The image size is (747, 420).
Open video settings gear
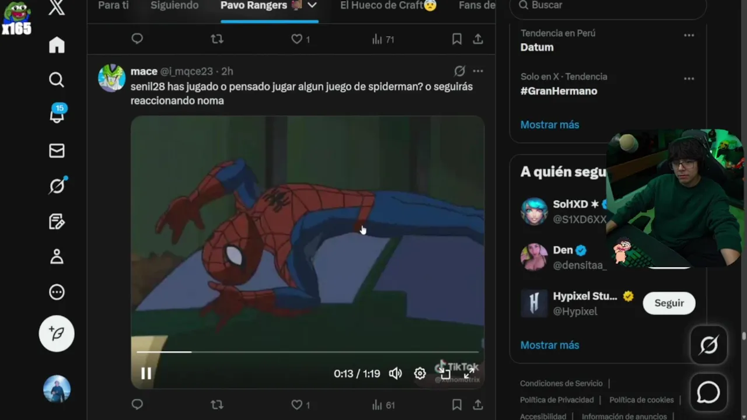pyautogui.click(x=420, y=373)
